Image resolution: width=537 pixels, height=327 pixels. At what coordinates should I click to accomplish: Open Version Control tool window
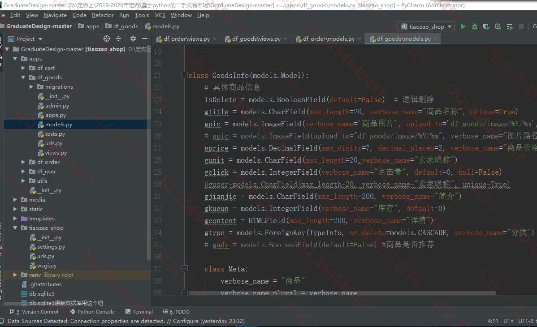[x=34, y=312]
